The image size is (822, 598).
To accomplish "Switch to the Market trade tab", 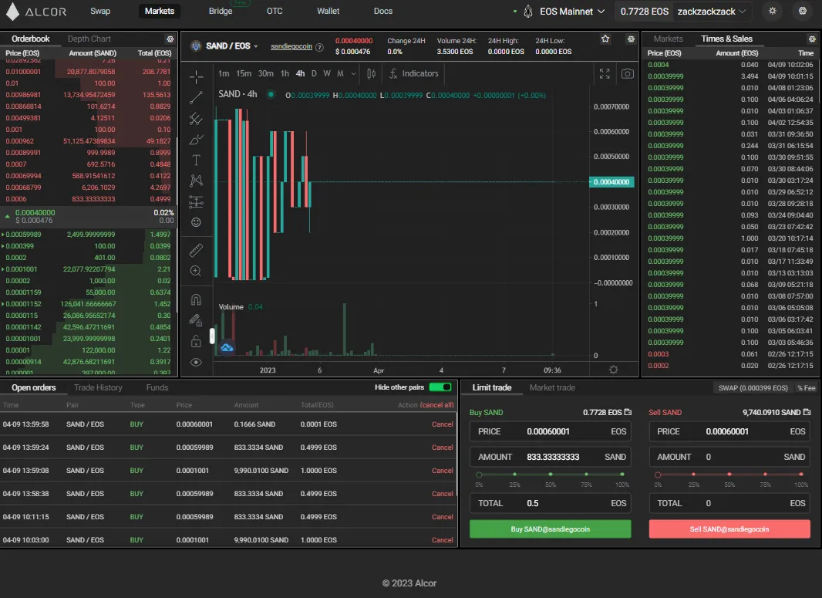I will pyautogui.click(x=552, y=387).
